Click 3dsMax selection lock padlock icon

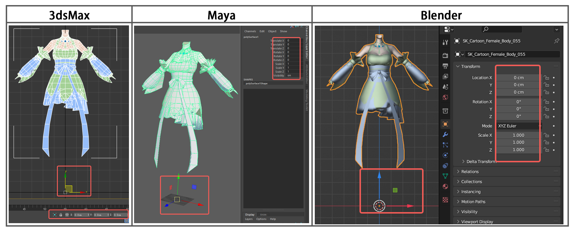pyautogui.click(x=61, y=215)
